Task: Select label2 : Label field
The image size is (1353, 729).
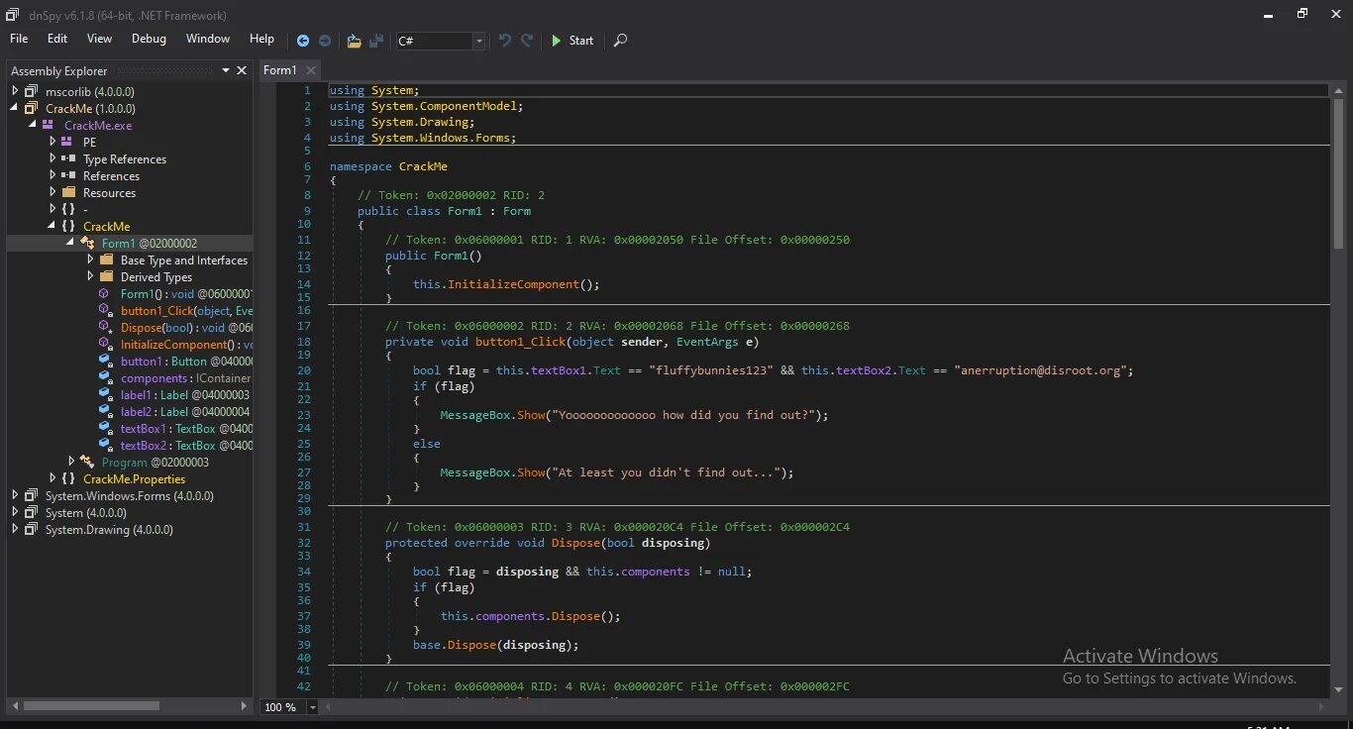Action: coord(185,412)
